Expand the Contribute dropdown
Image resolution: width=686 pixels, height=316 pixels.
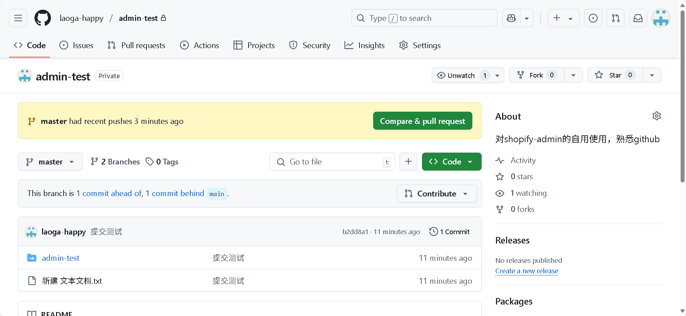[x=437, y=194]
